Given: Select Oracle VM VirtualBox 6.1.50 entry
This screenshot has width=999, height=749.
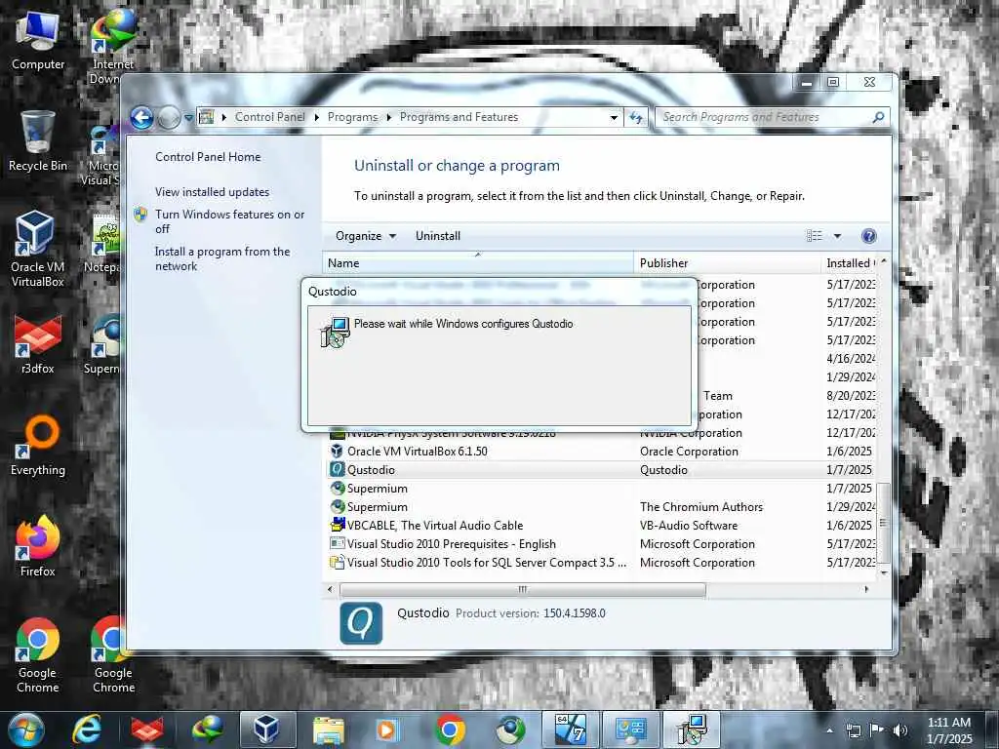Looking at the screenshot, I should pos(418,452).
